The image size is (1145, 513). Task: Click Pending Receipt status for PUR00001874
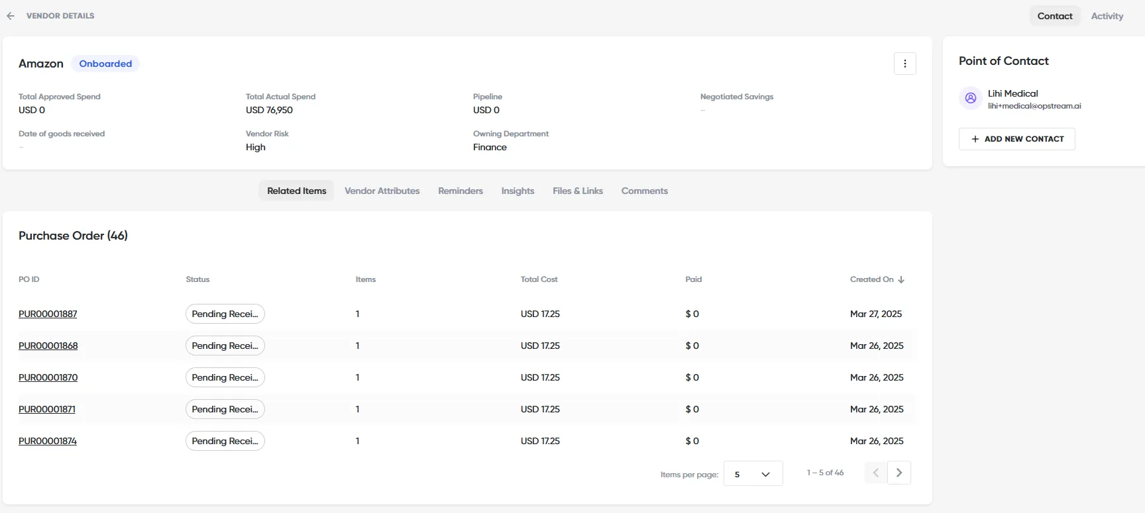tap(225, 441)
